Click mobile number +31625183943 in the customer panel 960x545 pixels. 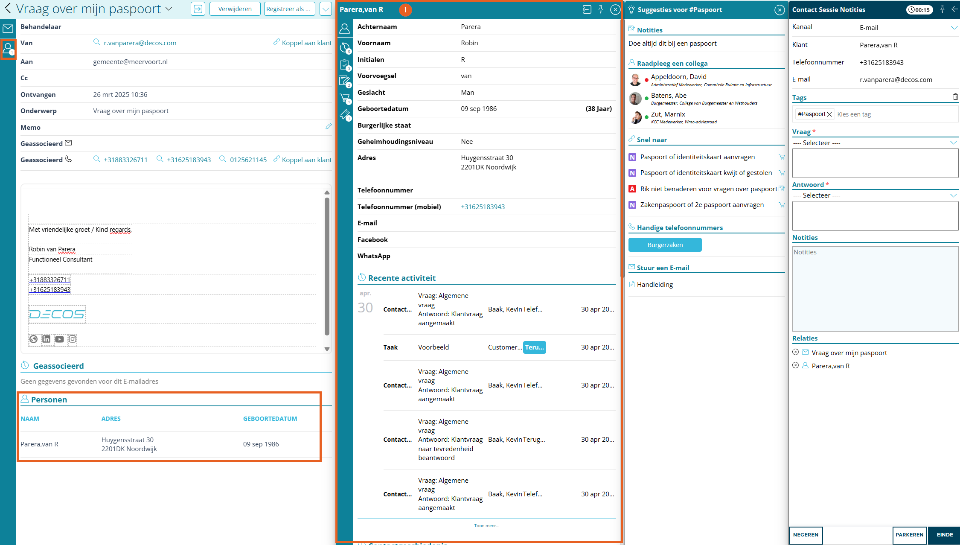coord(483,207)
